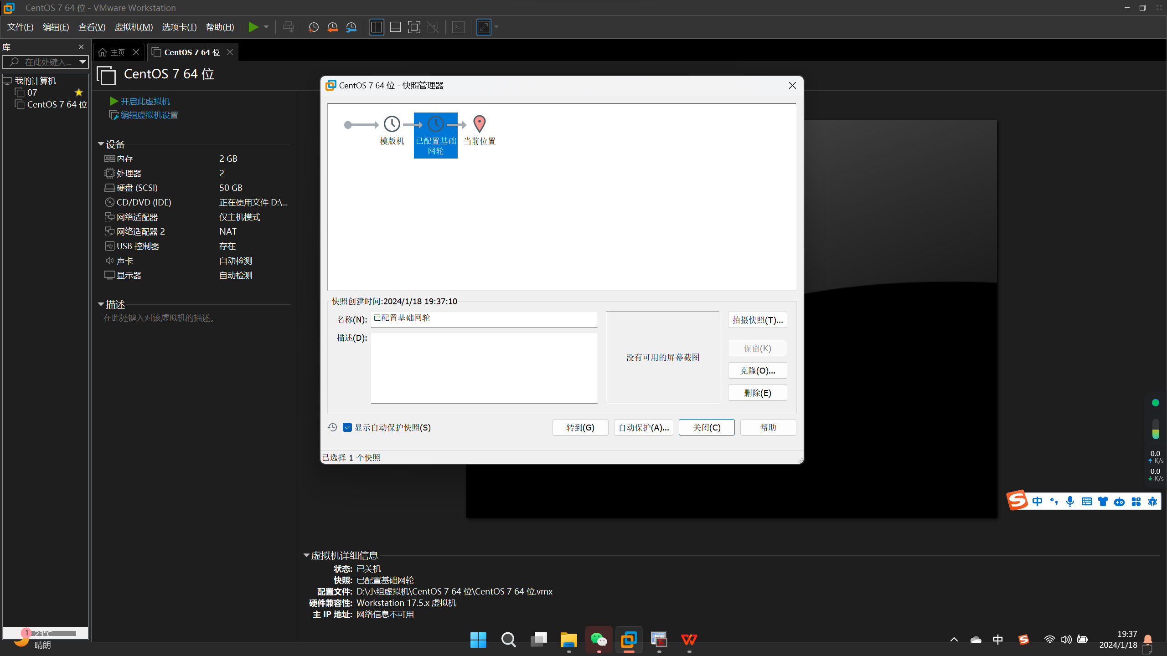1167x656 pixels.
Task: Open the 选项卡(T) menu
Action: click(x=179, y=27)
